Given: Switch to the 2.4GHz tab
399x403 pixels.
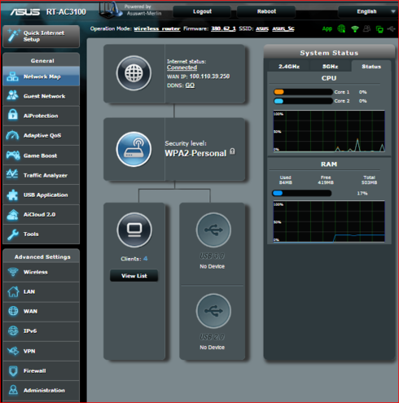Looking at the screenshot, I should point(289,67).
